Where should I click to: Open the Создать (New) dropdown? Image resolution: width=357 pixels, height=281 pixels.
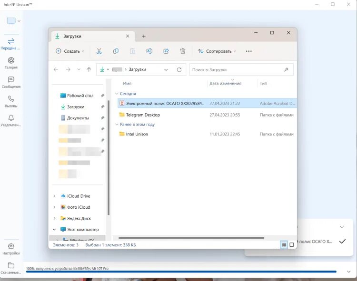70,51
